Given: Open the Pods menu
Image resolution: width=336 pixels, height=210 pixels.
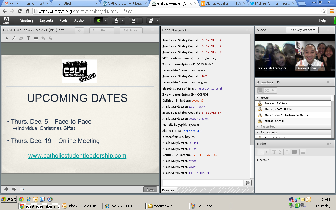Looking at the screenshot, I should tap(64, 20).
